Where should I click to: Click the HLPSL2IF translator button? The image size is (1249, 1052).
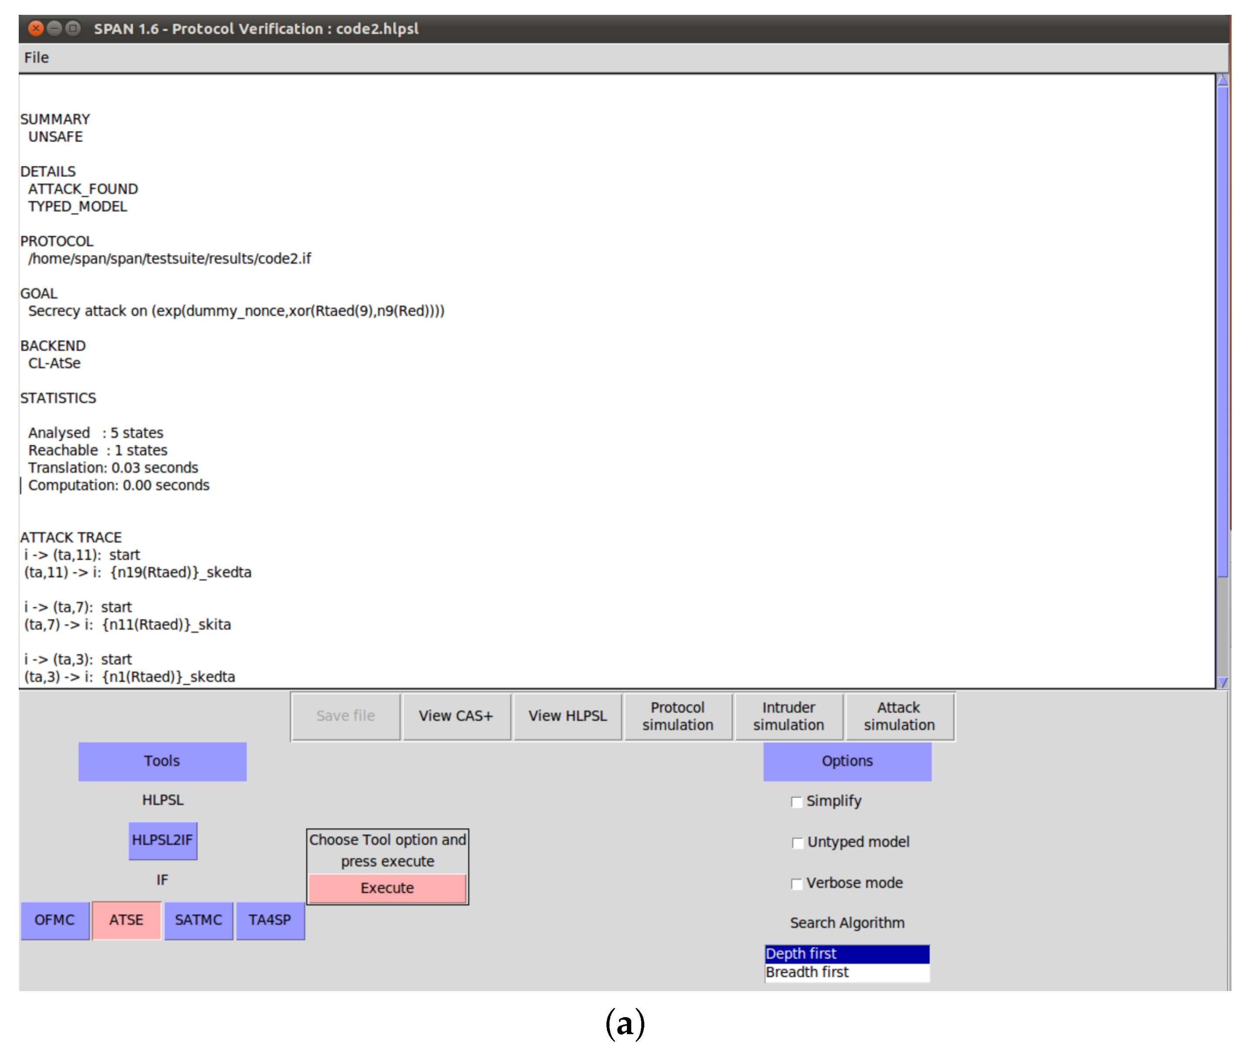coord(162,840)
